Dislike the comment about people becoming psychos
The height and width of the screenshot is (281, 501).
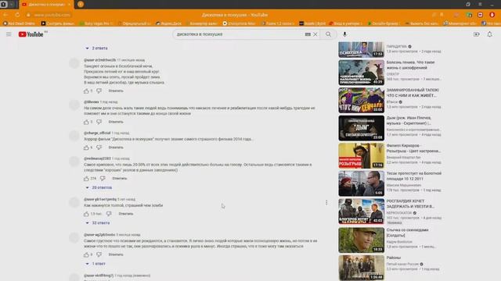99,254
